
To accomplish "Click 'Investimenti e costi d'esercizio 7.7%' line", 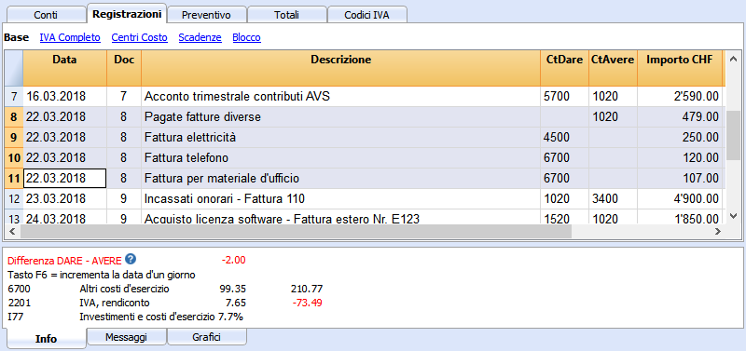I will pyautogui.click(x=161, y=317).
